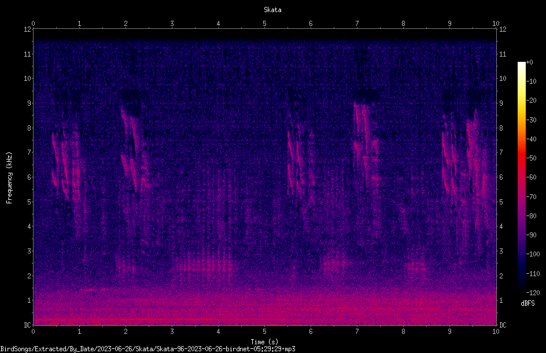Click the "5" tick on the left frequency axis
This screenshot has width=546, height=353.
[29, 202]
